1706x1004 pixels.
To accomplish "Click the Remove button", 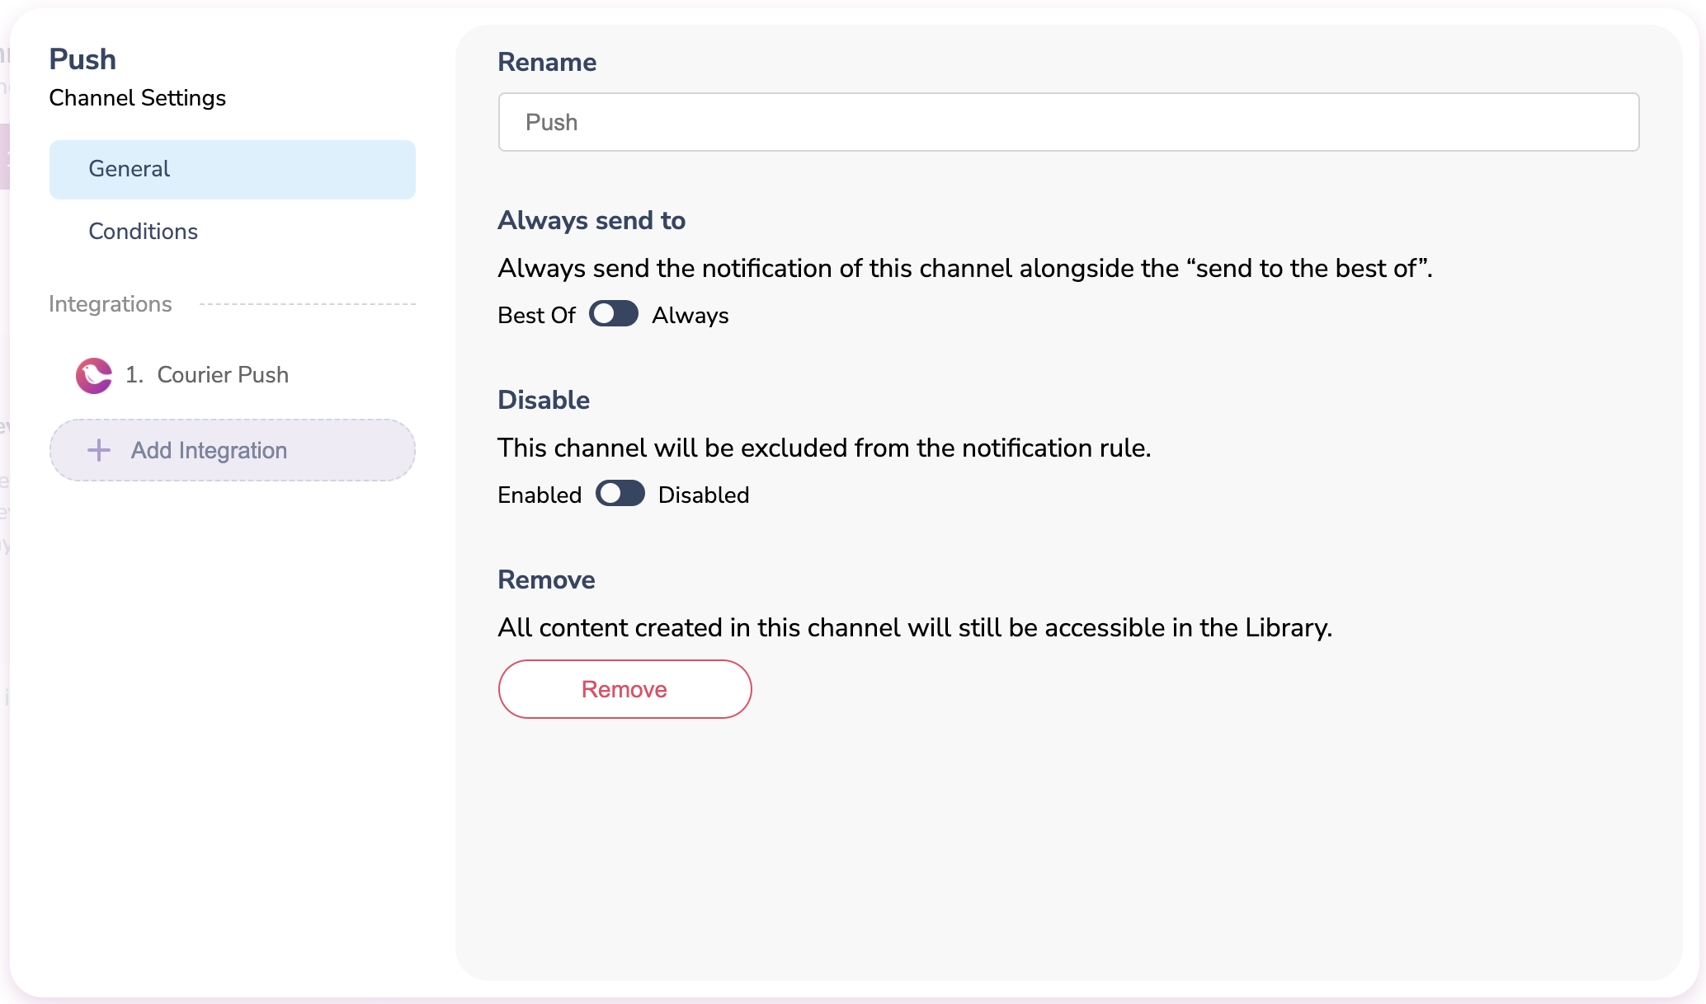I will (624, 689).
